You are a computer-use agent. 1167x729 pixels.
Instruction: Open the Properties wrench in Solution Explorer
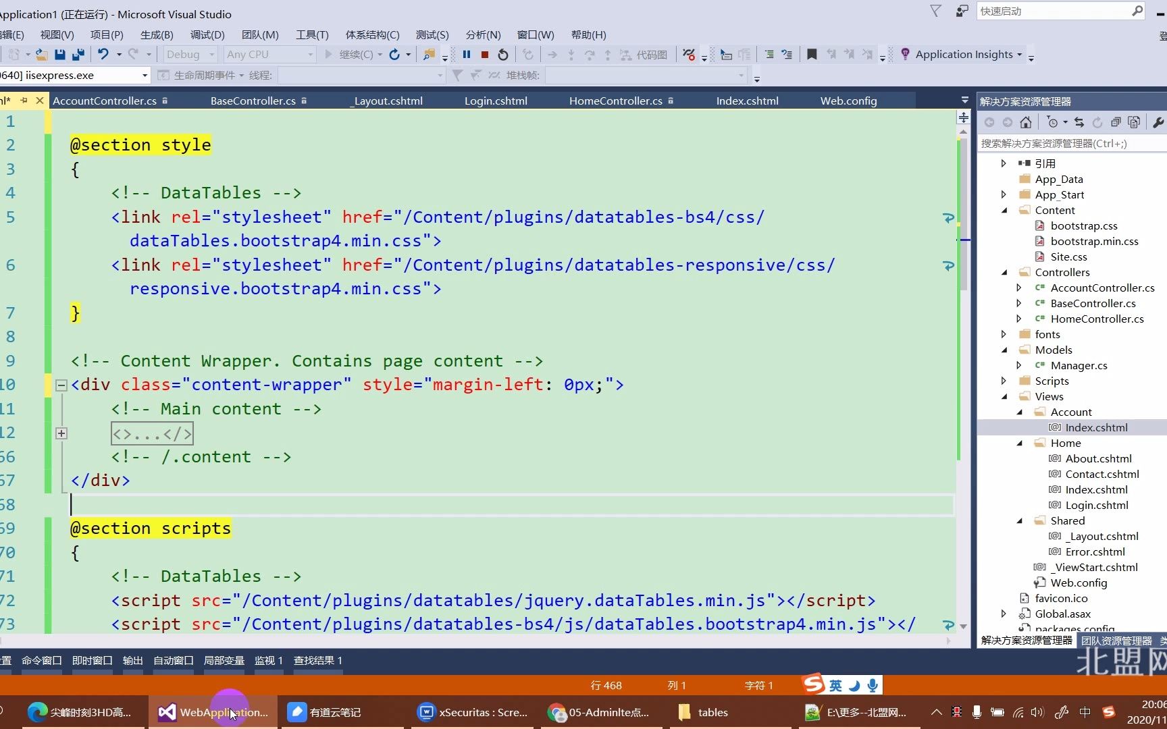click(x=1158, y=122)
